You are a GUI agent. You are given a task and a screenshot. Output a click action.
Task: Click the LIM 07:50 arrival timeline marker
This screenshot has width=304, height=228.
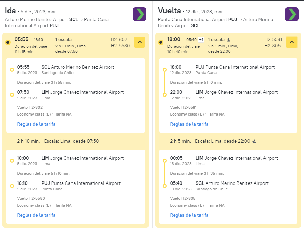(x=12, y=95)
